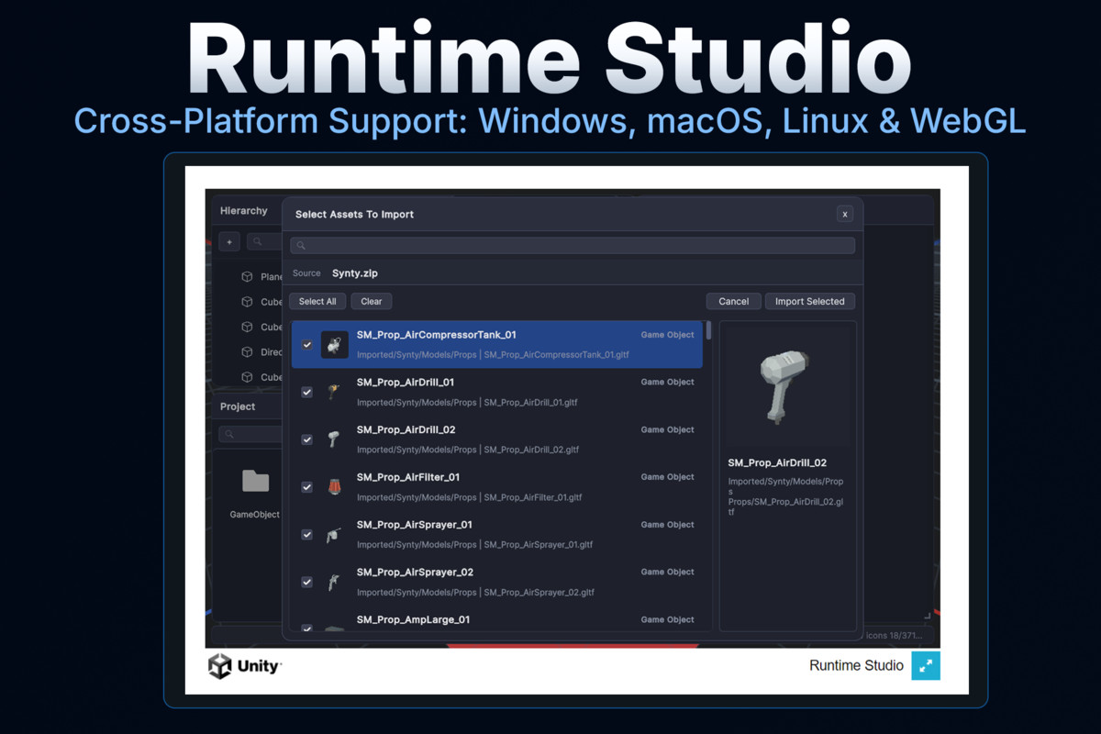Screen dimensions: 1101x734
Task: Uncheck SM_Prop_AirCompressorTank_01 checkbox
Action: point(307,345)
